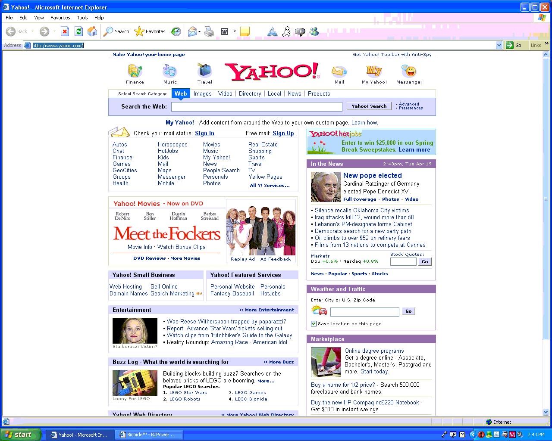The height and width of the screenshot is (441, 552).
Task: Open the Horoscopes link
Action: (172, 145)
